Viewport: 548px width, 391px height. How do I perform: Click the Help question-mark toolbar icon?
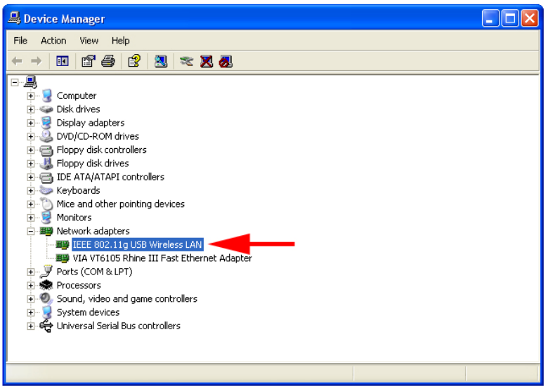tap(135, 62)
